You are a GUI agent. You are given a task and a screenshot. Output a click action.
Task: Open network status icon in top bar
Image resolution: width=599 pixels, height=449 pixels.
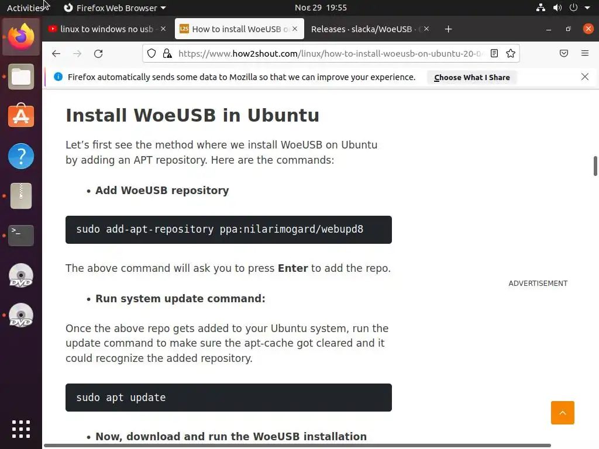click(541, 8)
